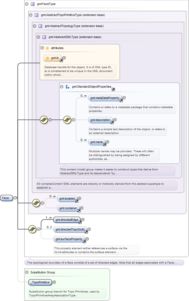Expand gml:directedEdge plus button
The image size is (189, 301).
point(83,220)
